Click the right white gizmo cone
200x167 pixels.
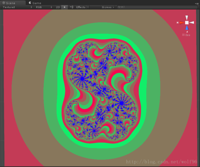[192, 23]
